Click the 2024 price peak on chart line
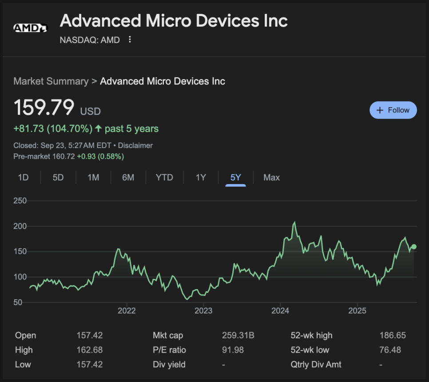Screen dimensions: 429x382 (x=294, y=222)
